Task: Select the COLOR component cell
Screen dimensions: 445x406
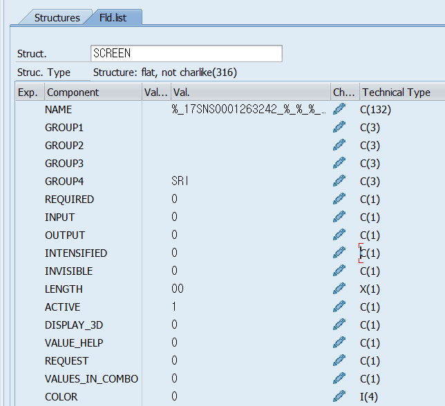Action: (93, 396)
